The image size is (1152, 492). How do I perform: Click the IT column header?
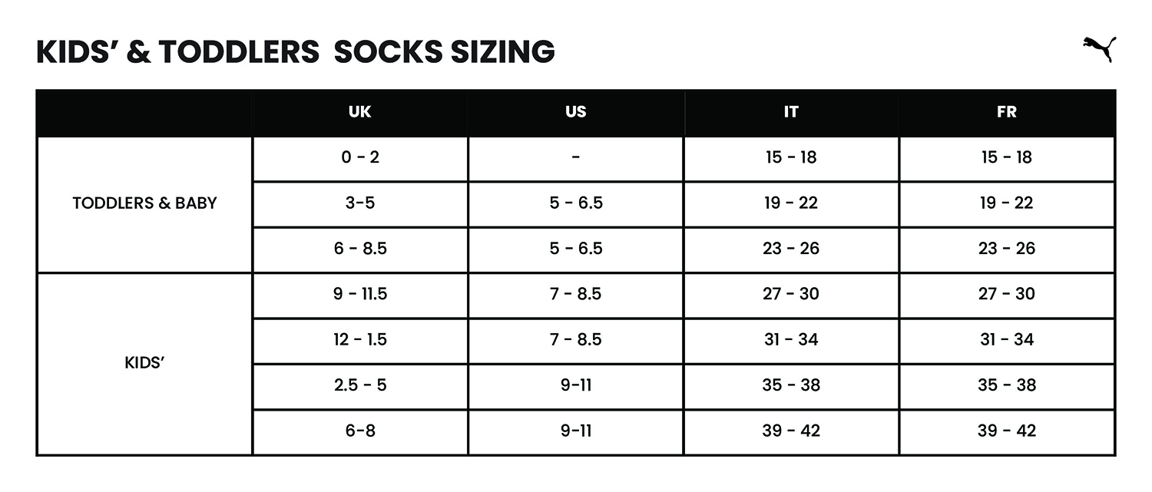791,112
